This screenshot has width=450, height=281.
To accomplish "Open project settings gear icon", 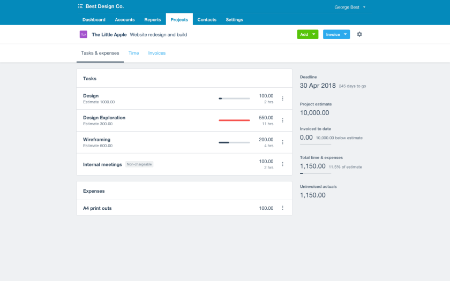I will [359, 34].
